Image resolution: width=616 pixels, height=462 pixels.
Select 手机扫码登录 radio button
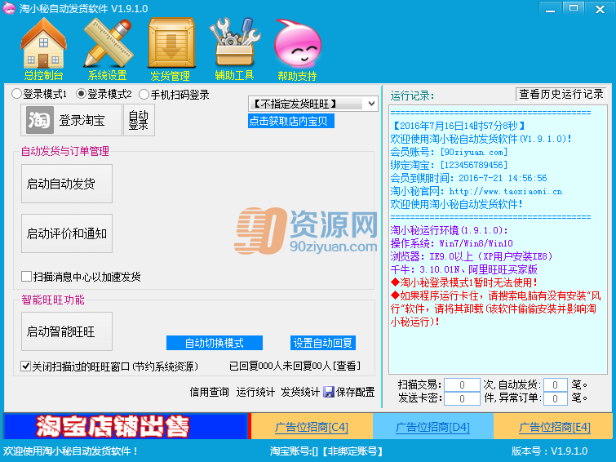pos(144,94)
